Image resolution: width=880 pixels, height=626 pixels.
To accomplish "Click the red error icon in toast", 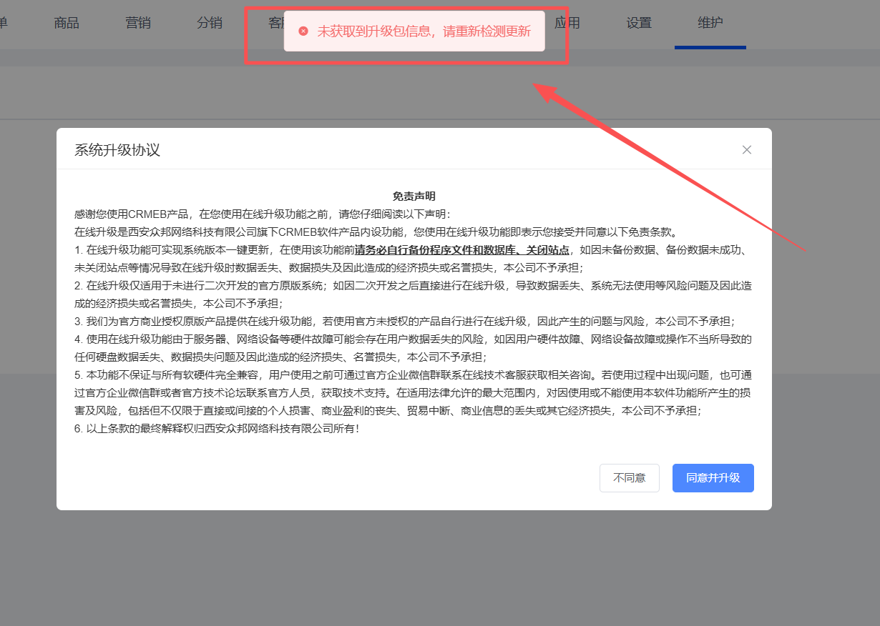I will (x=303, y=31).
